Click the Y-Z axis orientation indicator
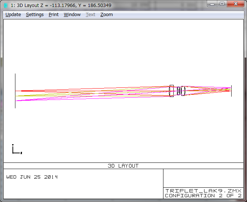This screenshot has width=247, height=202. 17,149
